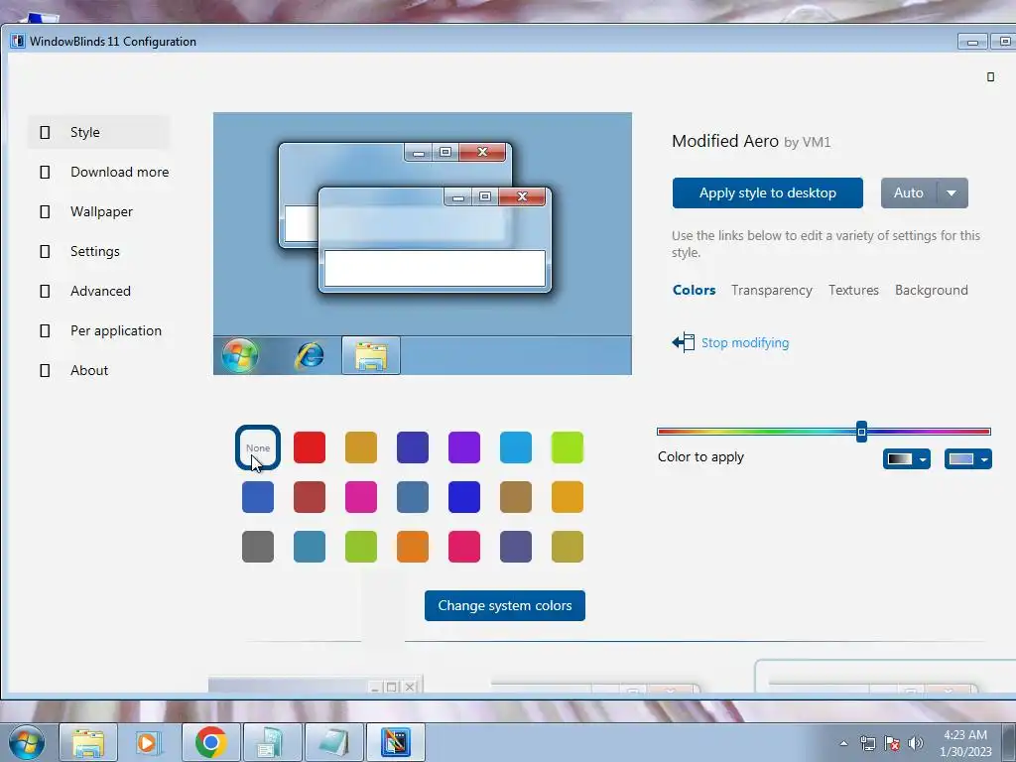Select the purple color swatch
The height and width of the screenshot is (762, 1016).
pos(464,447)
